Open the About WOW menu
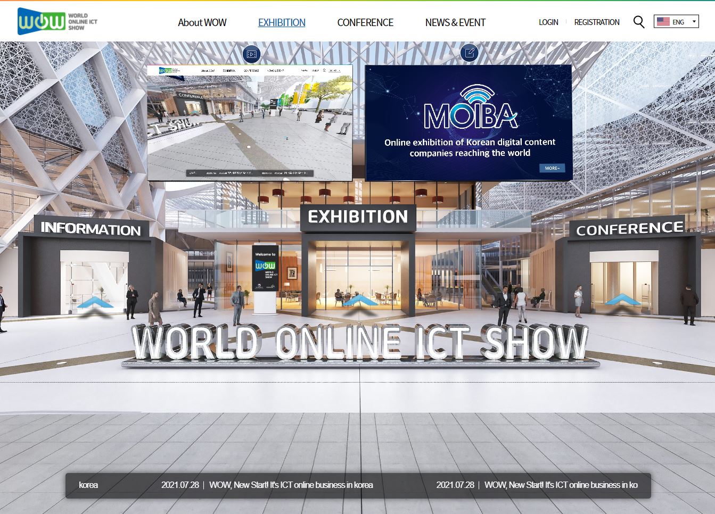Viewport: 715px width, 514px height. (202, 22)
